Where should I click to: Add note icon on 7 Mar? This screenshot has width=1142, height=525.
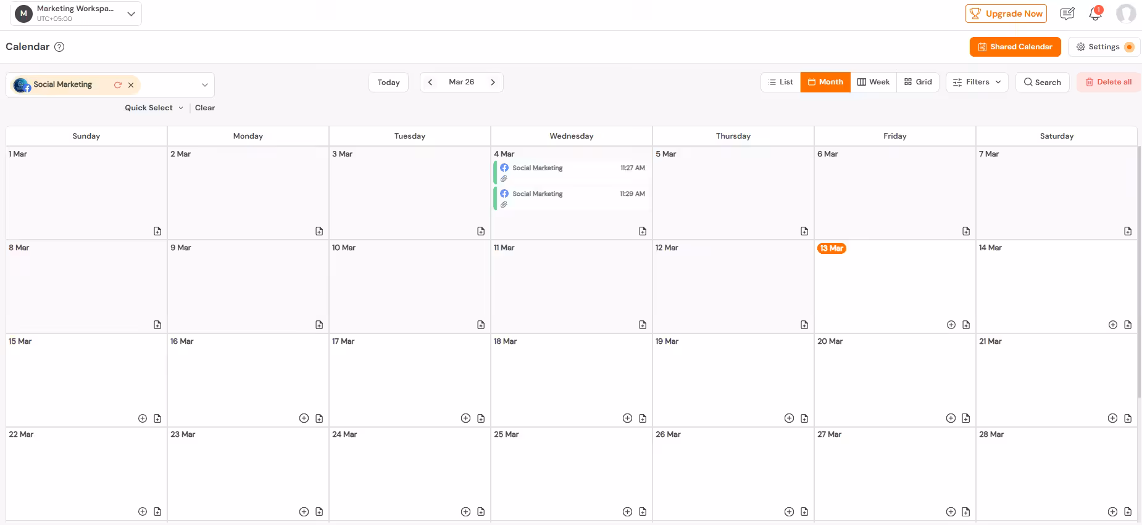pos(1128,231)
